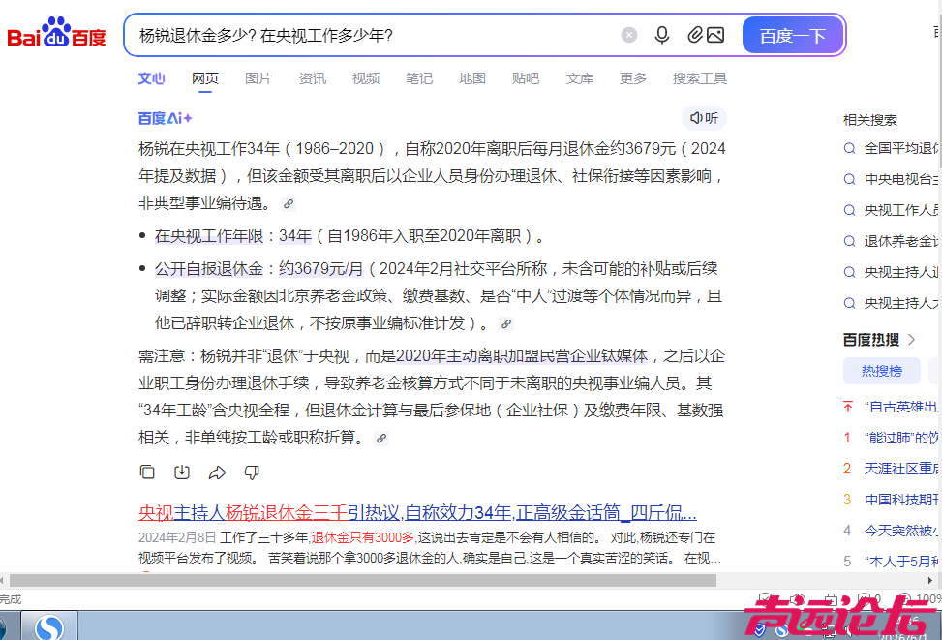942x640 pixels.
Task: Open the 地图 tab
Action: 472,78
